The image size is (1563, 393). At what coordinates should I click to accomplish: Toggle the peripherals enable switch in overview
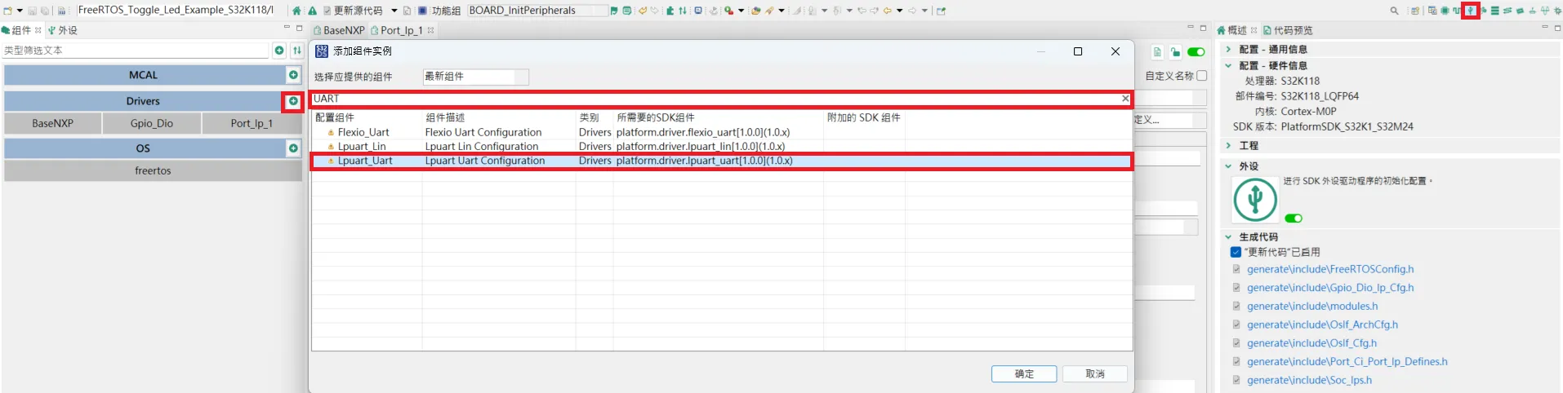(1293, 219)
